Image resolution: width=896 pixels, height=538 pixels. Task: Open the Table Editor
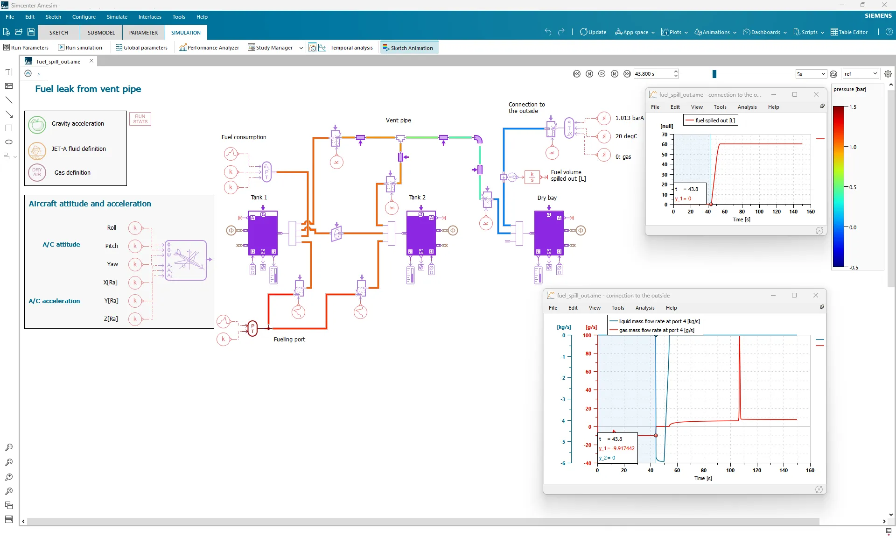pos(849,32)
